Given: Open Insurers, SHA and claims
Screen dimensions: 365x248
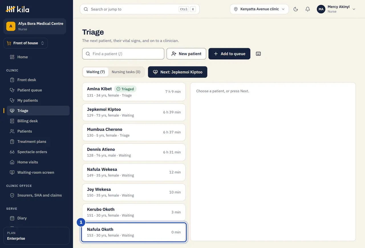Looking at the screenshot, I should 38,195.
